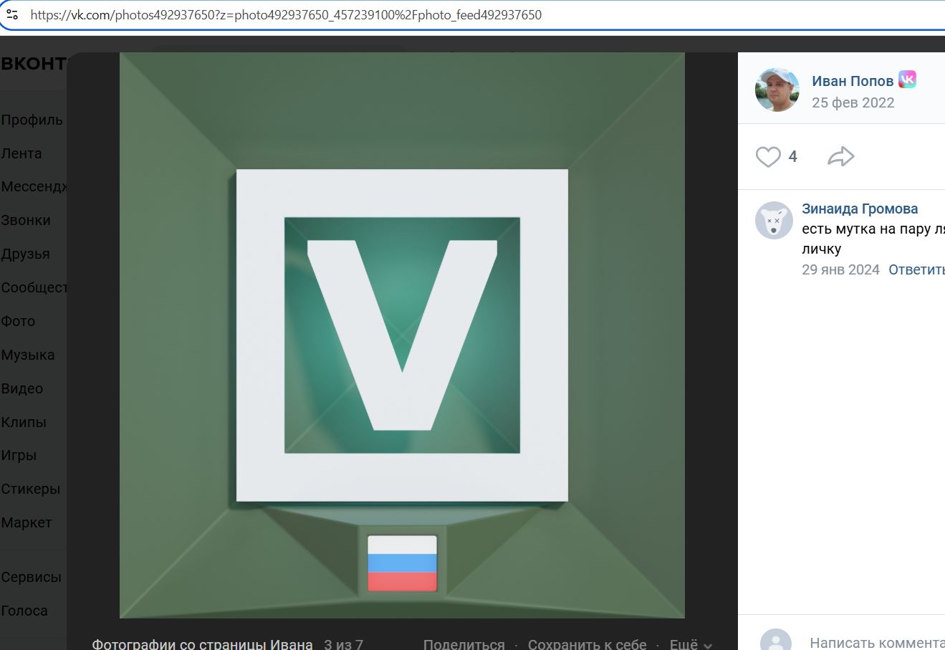Open Маркет in the sidebar
The image size is (945, 650).
point(27,523)
